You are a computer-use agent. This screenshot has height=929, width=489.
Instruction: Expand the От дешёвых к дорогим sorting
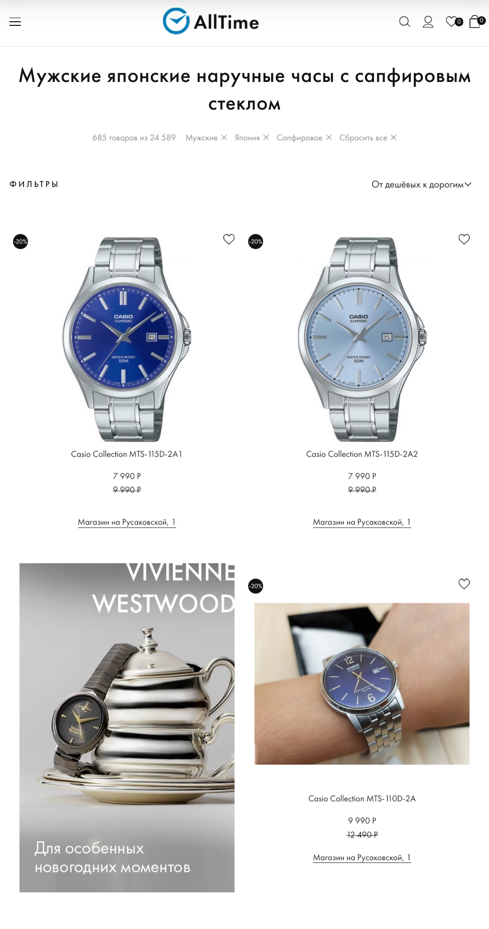pyautogui.click(x=422, y=184)
